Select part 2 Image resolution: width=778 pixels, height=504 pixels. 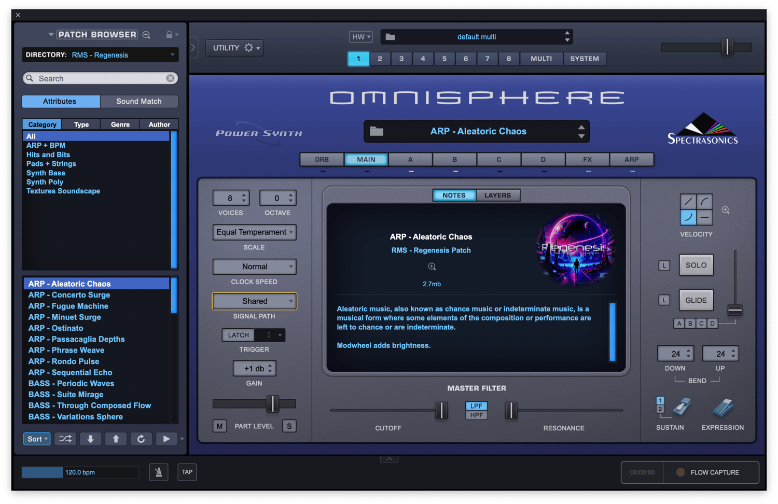coord(380,59)
